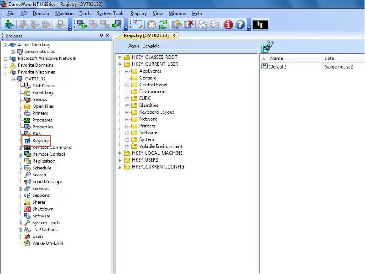
Task: Open the Registry menu
Action: (139, 14)
